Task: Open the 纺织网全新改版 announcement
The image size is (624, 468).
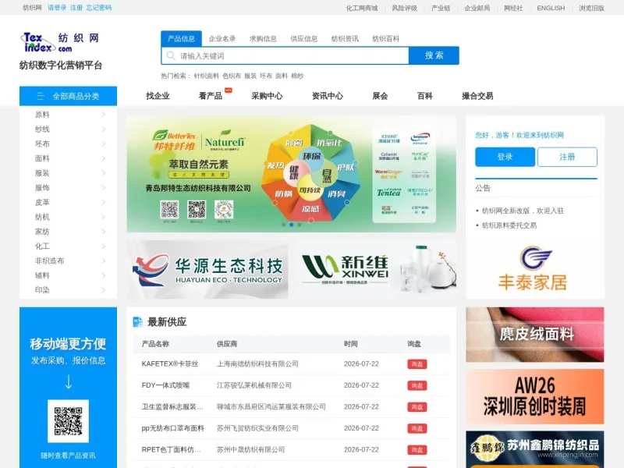Action: coord(523,211)
